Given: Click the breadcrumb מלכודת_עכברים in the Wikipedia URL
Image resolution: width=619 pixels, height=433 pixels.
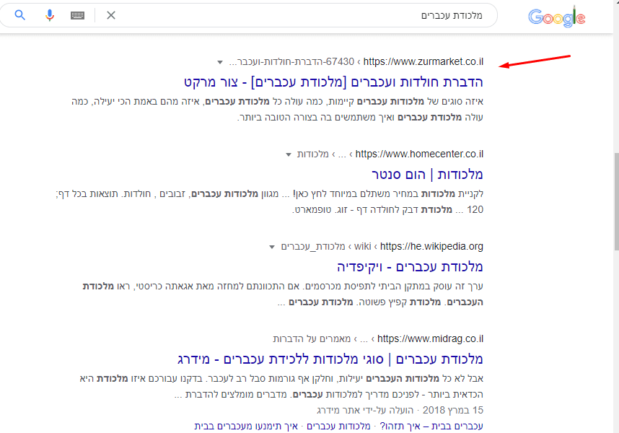Looking at the screenshot, I should pos(313,247).
